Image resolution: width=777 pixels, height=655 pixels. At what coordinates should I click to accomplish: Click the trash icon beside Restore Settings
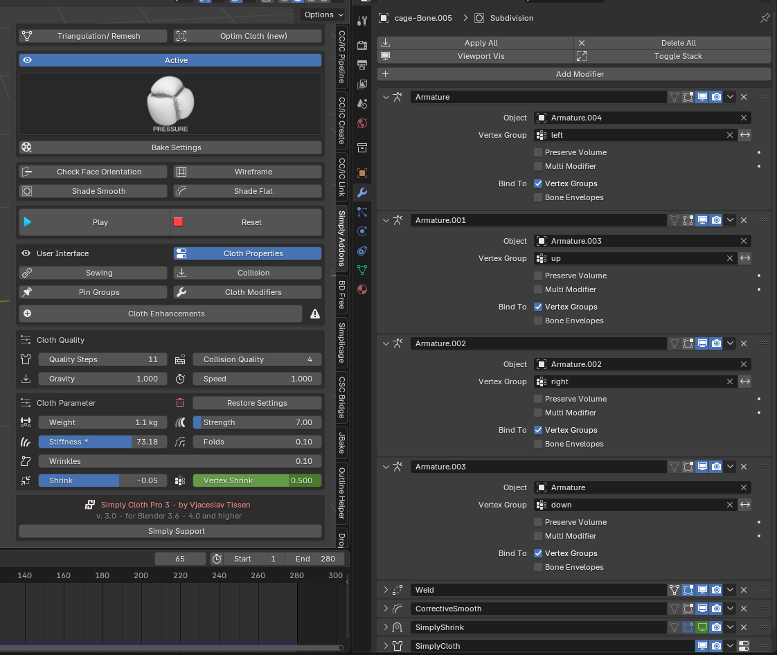[x=180, y=403]
